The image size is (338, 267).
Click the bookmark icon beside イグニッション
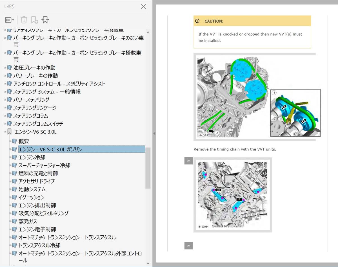point(14,197)
